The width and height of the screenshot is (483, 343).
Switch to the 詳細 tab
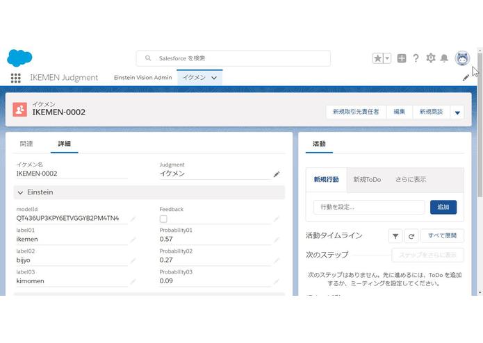pyautogui.click(x=65, y=144)
